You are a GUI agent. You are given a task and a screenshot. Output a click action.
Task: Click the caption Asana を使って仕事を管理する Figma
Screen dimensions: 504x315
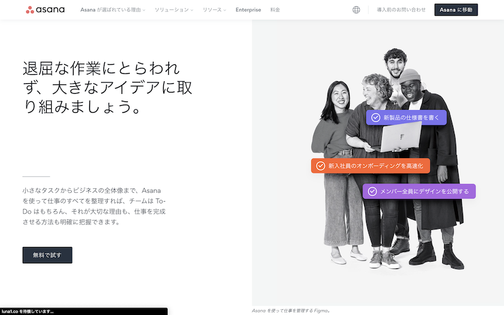tap(291, 311)
